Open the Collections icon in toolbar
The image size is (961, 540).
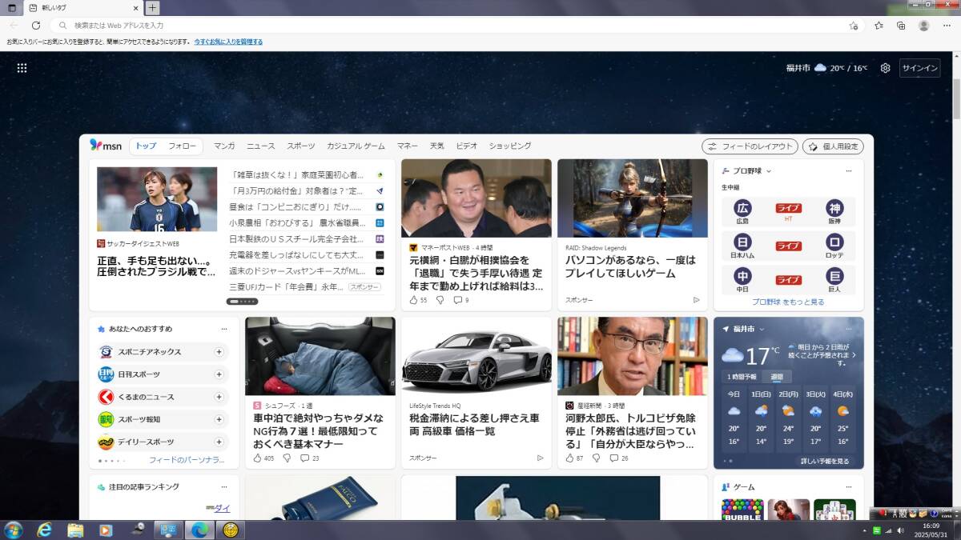click(901, 26)
